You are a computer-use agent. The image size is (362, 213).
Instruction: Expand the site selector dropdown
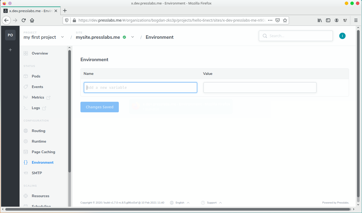133,37
